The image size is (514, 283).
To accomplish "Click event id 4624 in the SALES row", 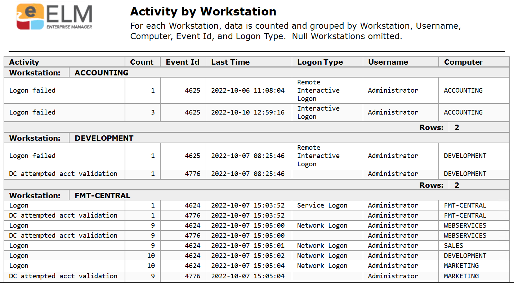I will coord(193,246).
